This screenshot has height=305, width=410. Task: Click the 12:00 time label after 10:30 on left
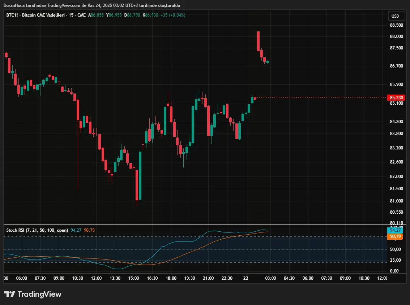[x=96, y=278]
